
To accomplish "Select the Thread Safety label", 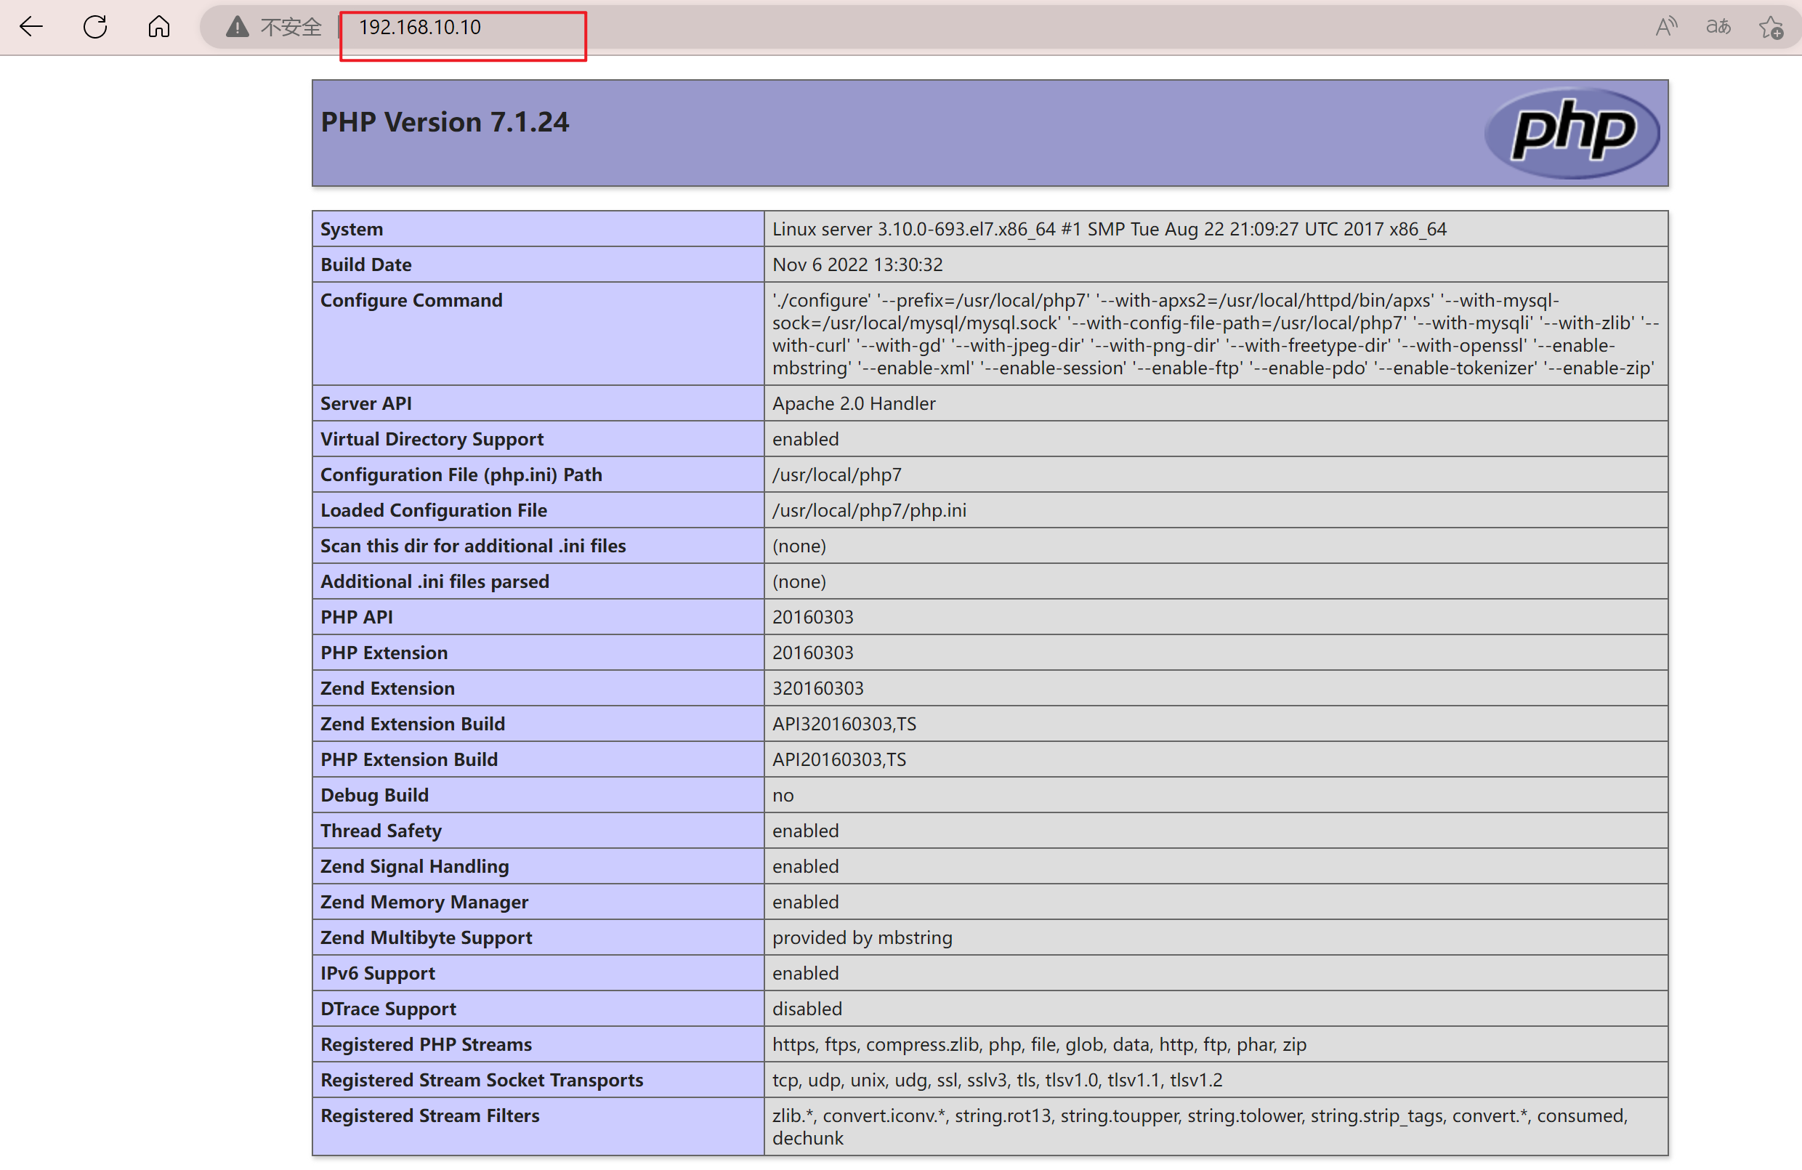I will pos(381,830).
